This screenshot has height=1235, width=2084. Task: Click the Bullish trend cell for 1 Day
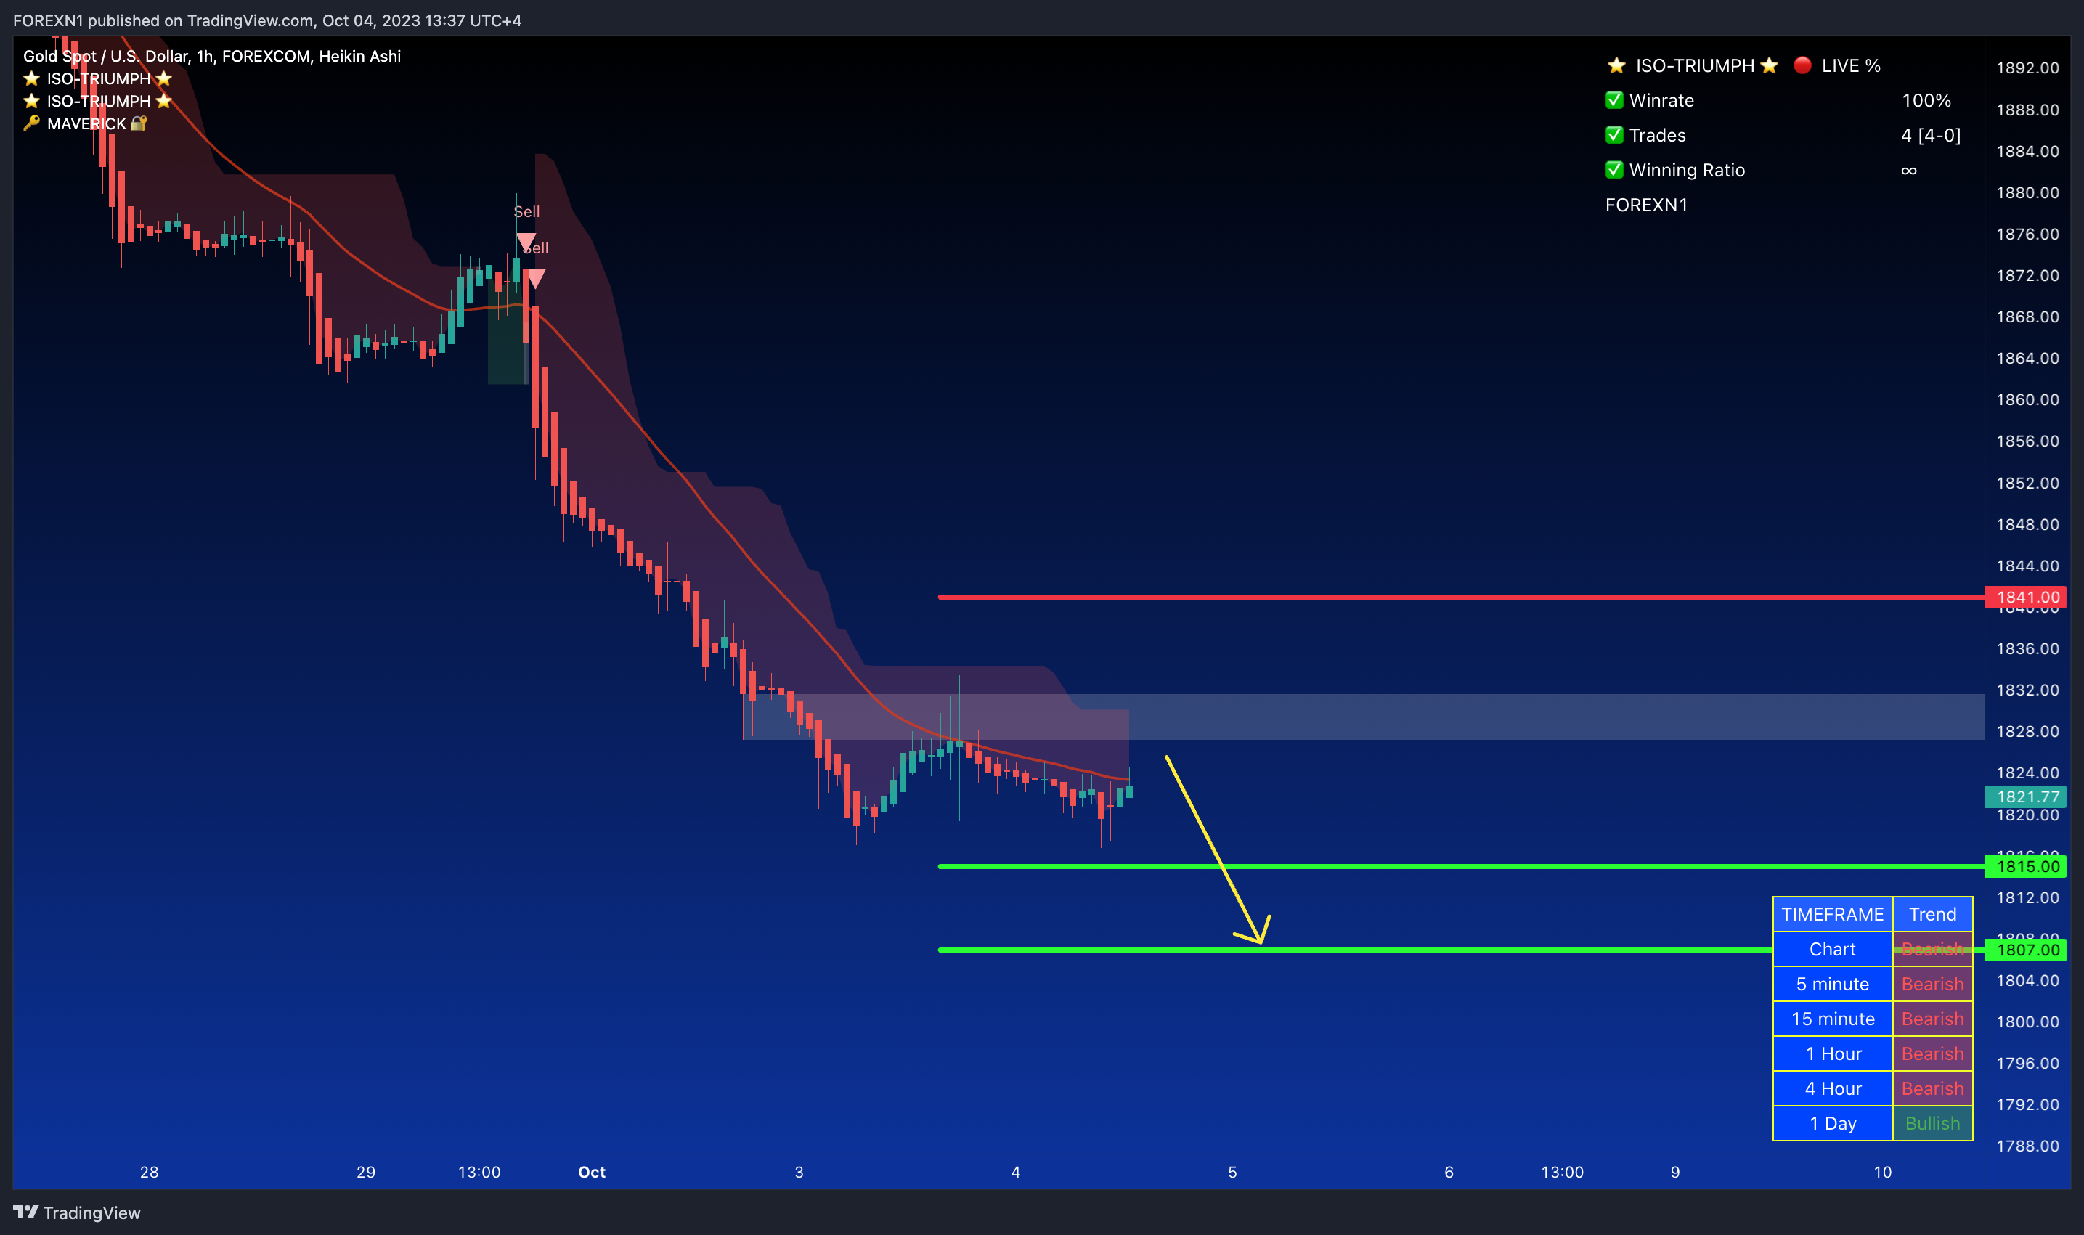tap(1932, 1123)
